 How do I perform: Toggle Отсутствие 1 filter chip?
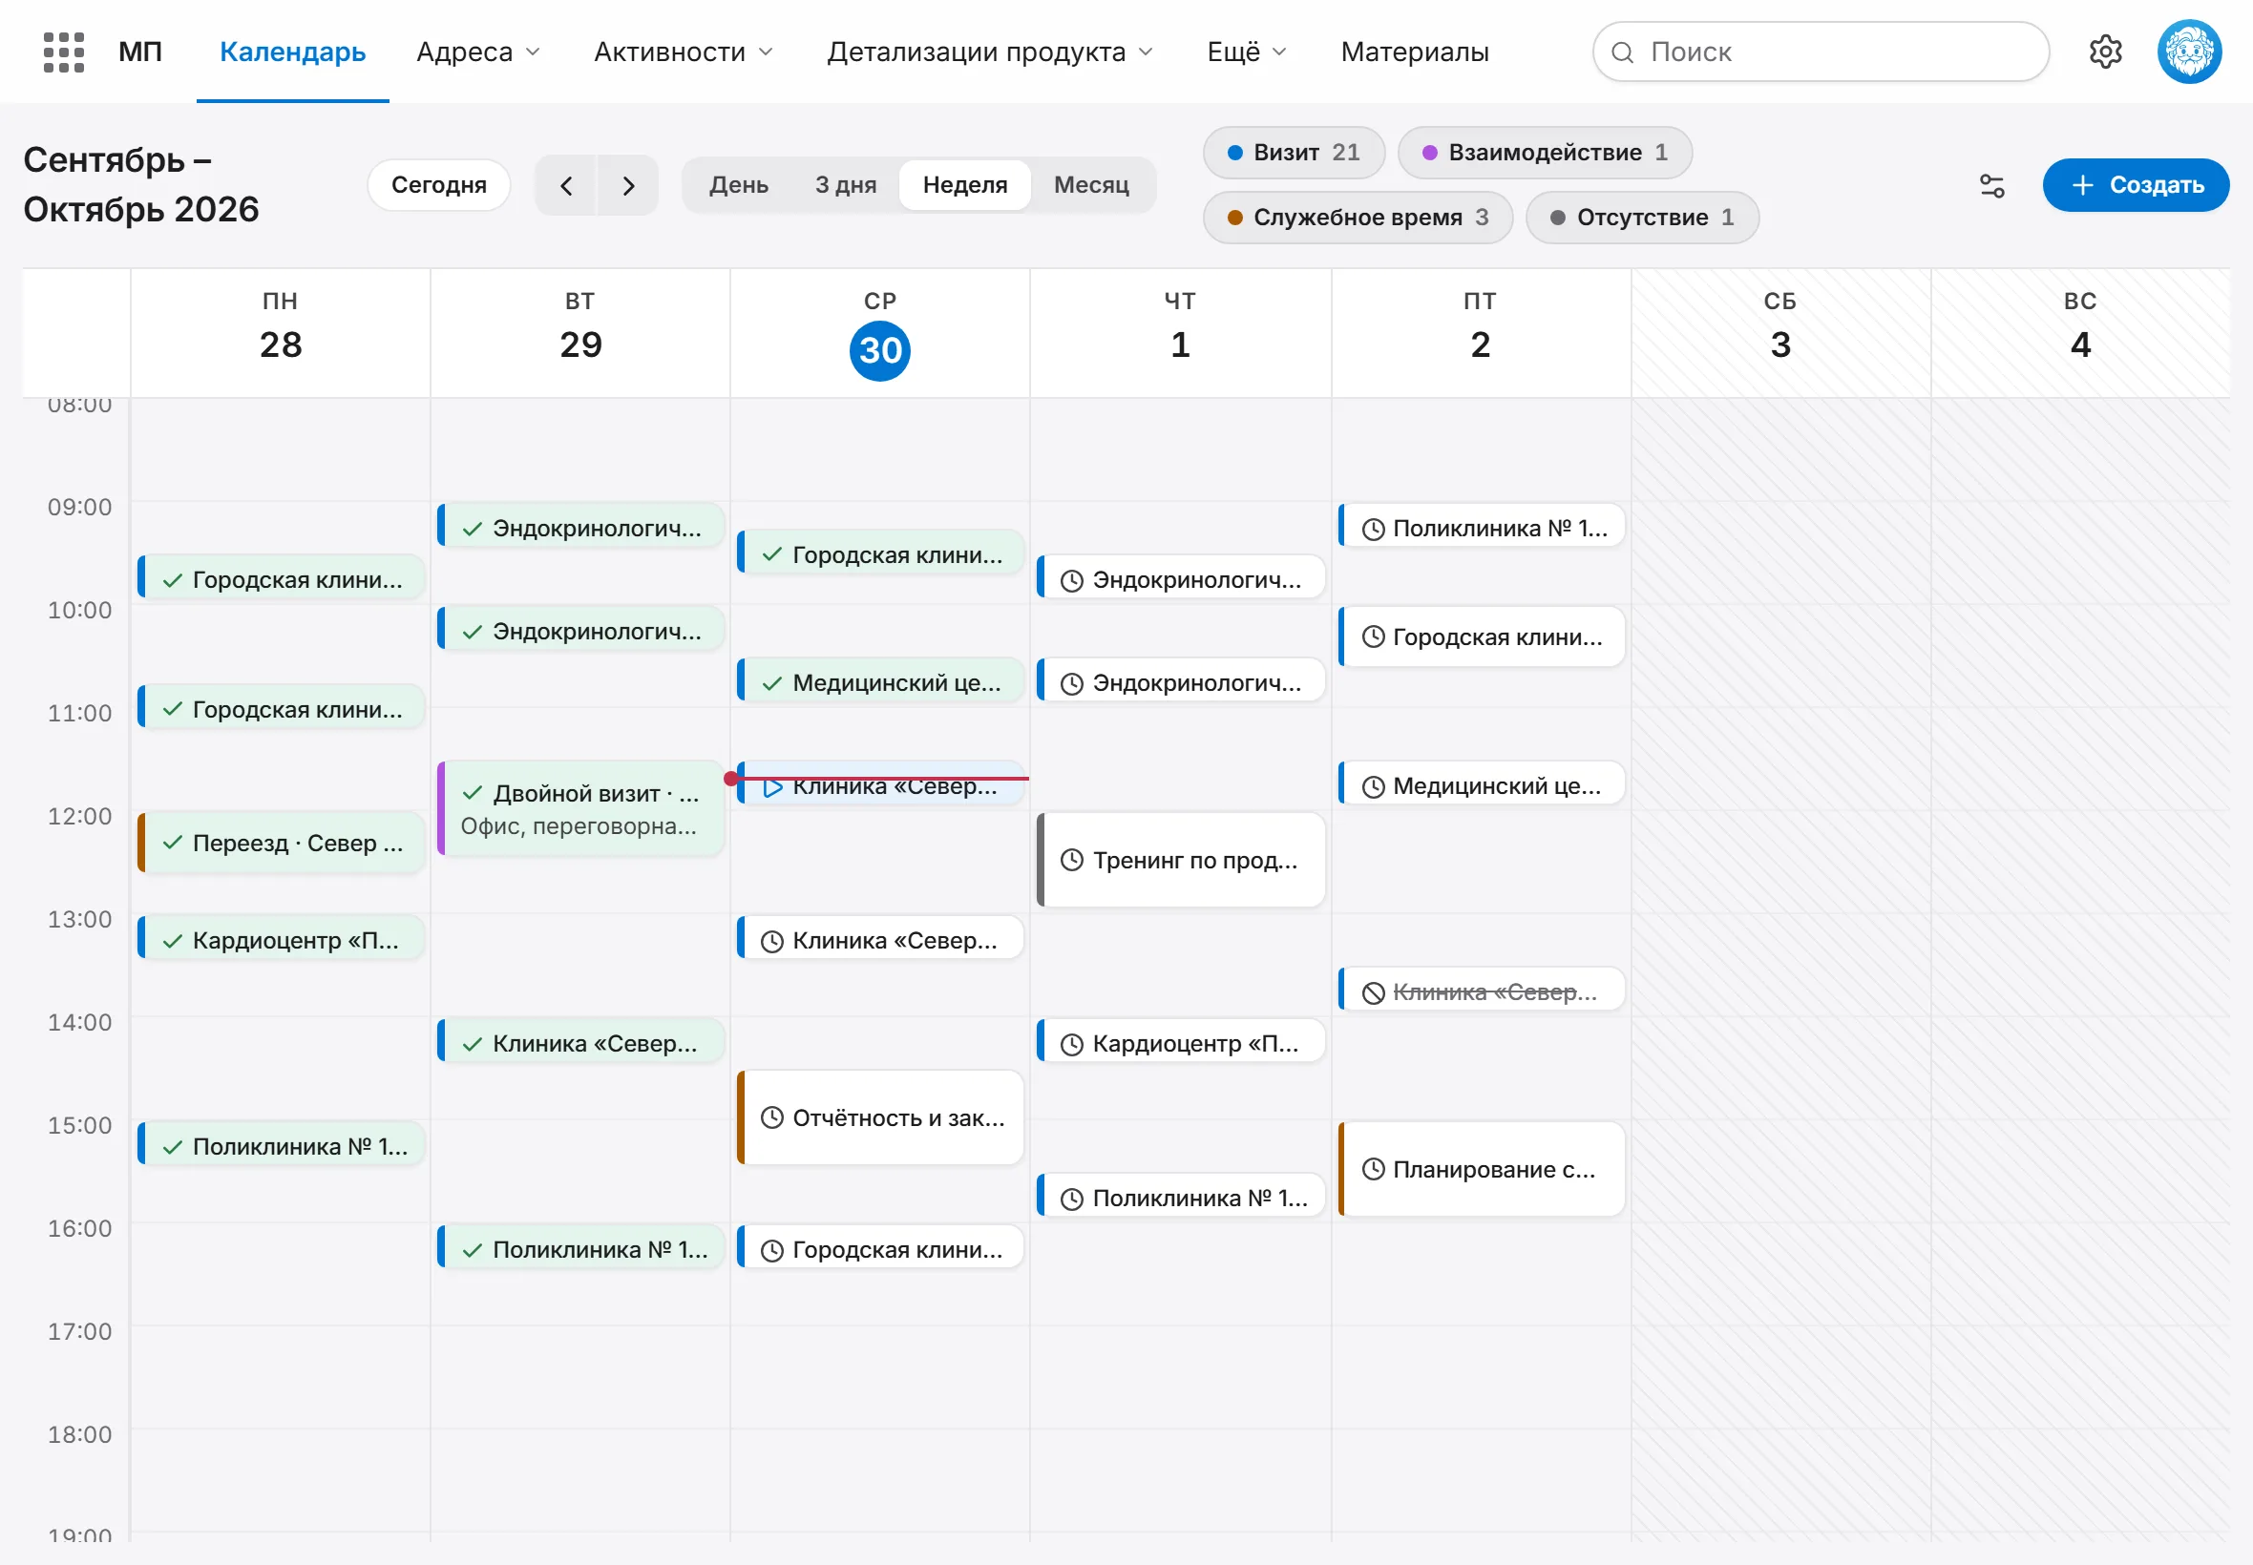pyautogui.click(x=1641, y=217)
